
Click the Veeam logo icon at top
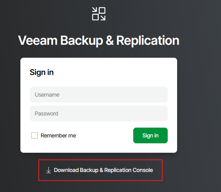click(x=99, y=14)
